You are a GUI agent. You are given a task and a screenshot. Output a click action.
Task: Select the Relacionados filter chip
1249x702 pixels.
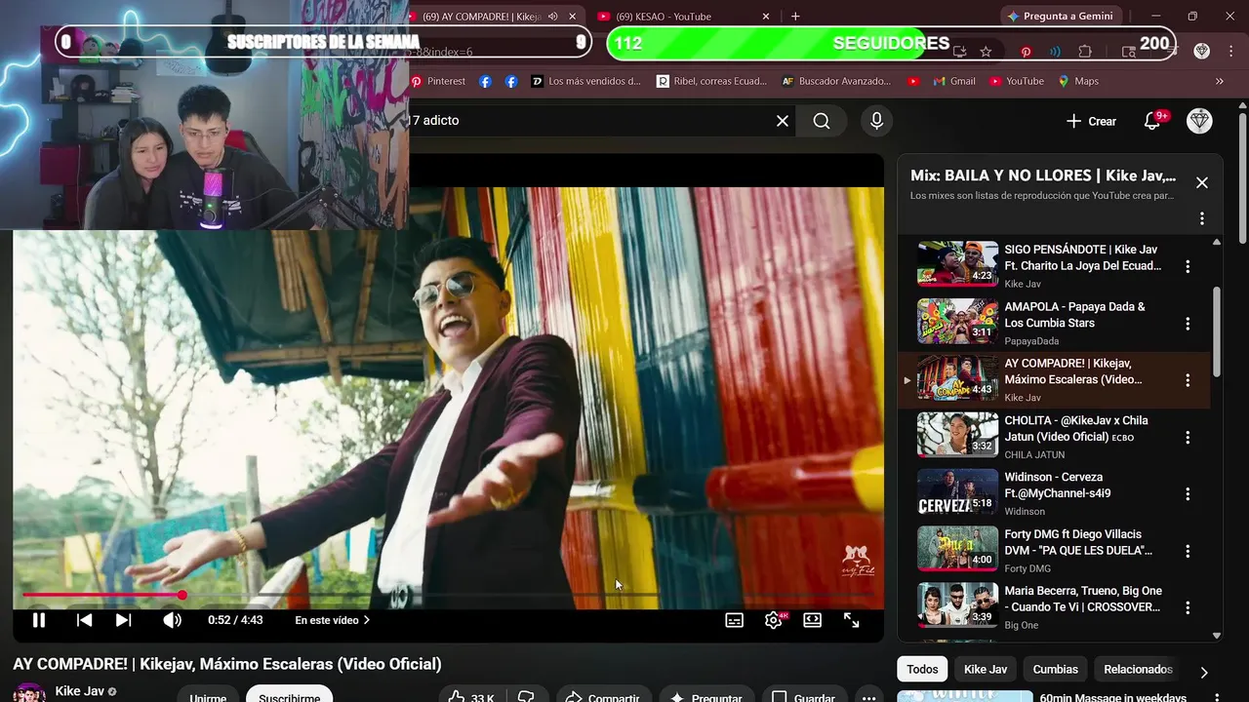[x=1138, y=669]
